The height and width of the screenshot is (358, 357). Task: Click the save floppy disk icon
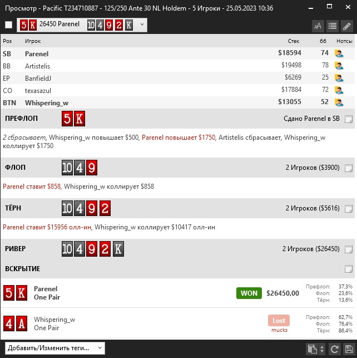[x=349, y=349]
